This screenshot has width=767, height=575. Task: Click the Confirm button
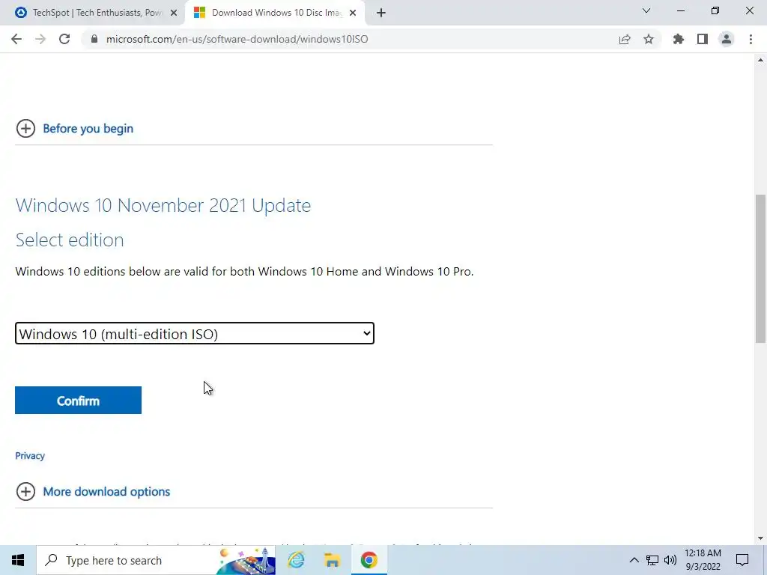pyautogui.click(x=78, y=401)
